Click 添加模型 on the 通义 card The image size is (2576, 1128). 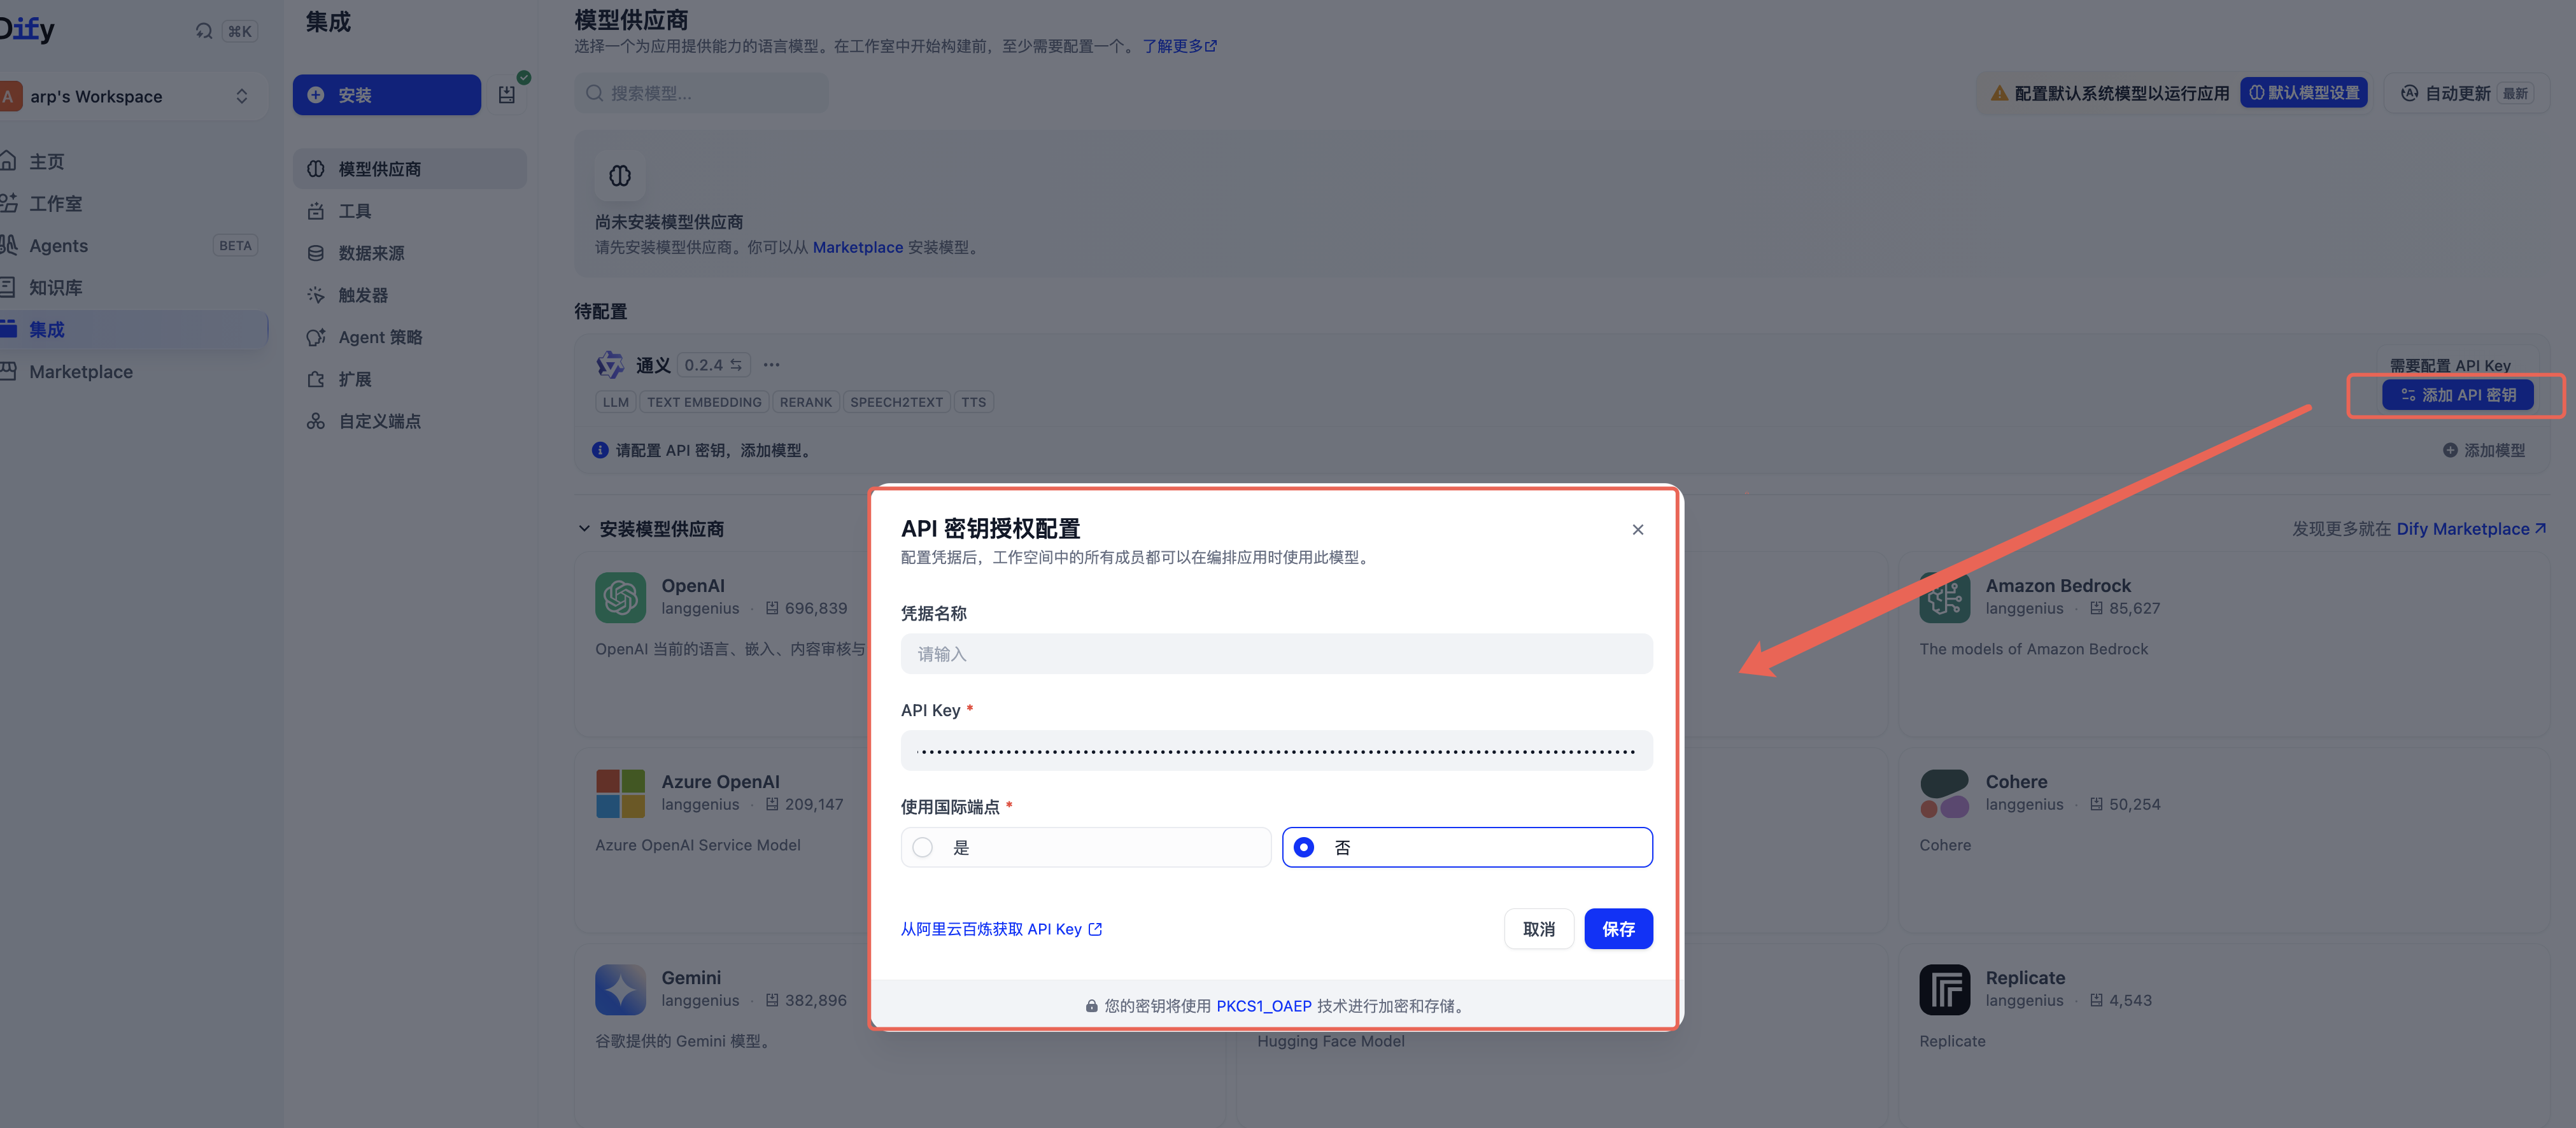pyautogui.click(x=2484, y=450)
